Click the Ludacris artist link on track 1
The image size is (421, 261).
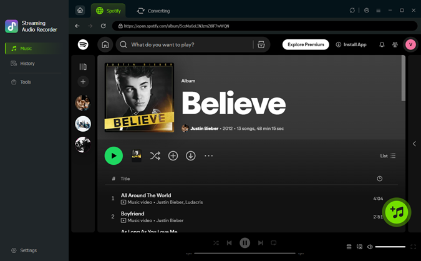(194, 202)
